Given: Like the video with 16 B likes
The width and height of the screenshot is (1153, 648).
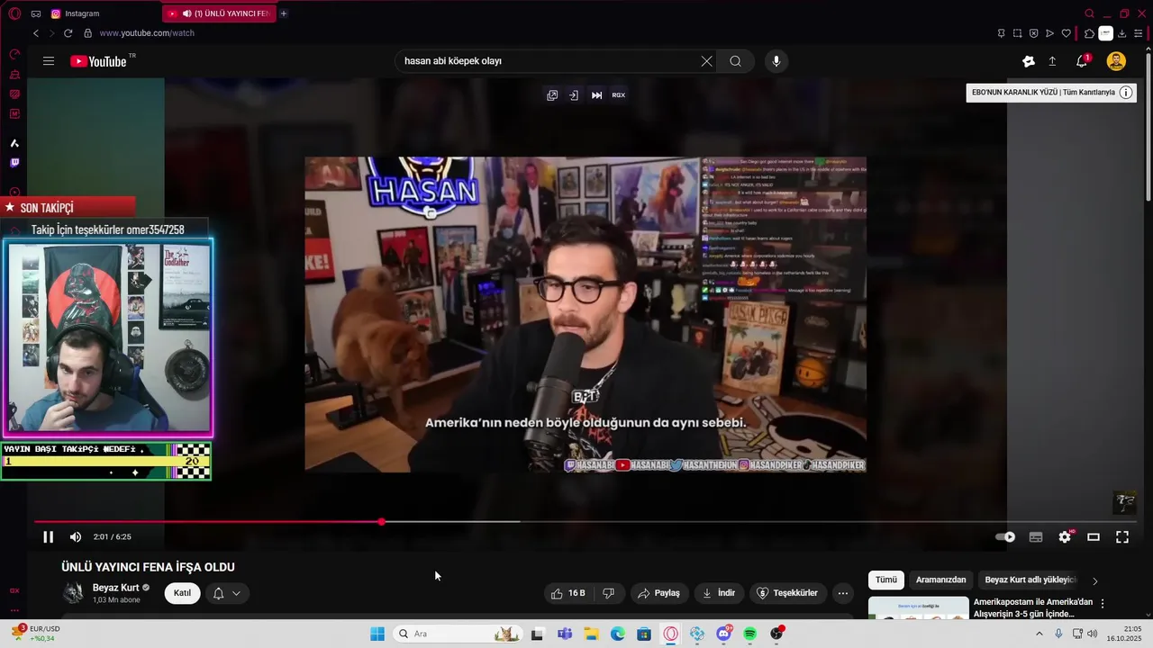Looking at the screenshot, I should coord(568,593).
